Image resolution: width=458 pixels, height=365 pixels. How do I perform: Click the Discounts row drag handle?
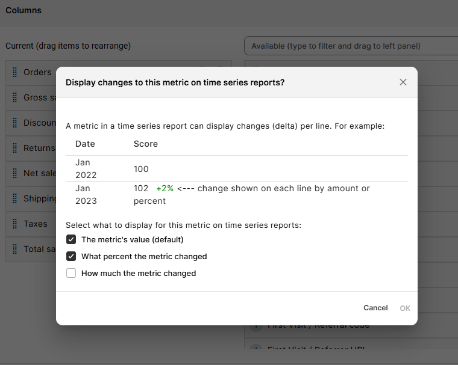pyautogui.click(x=14, y=123)
